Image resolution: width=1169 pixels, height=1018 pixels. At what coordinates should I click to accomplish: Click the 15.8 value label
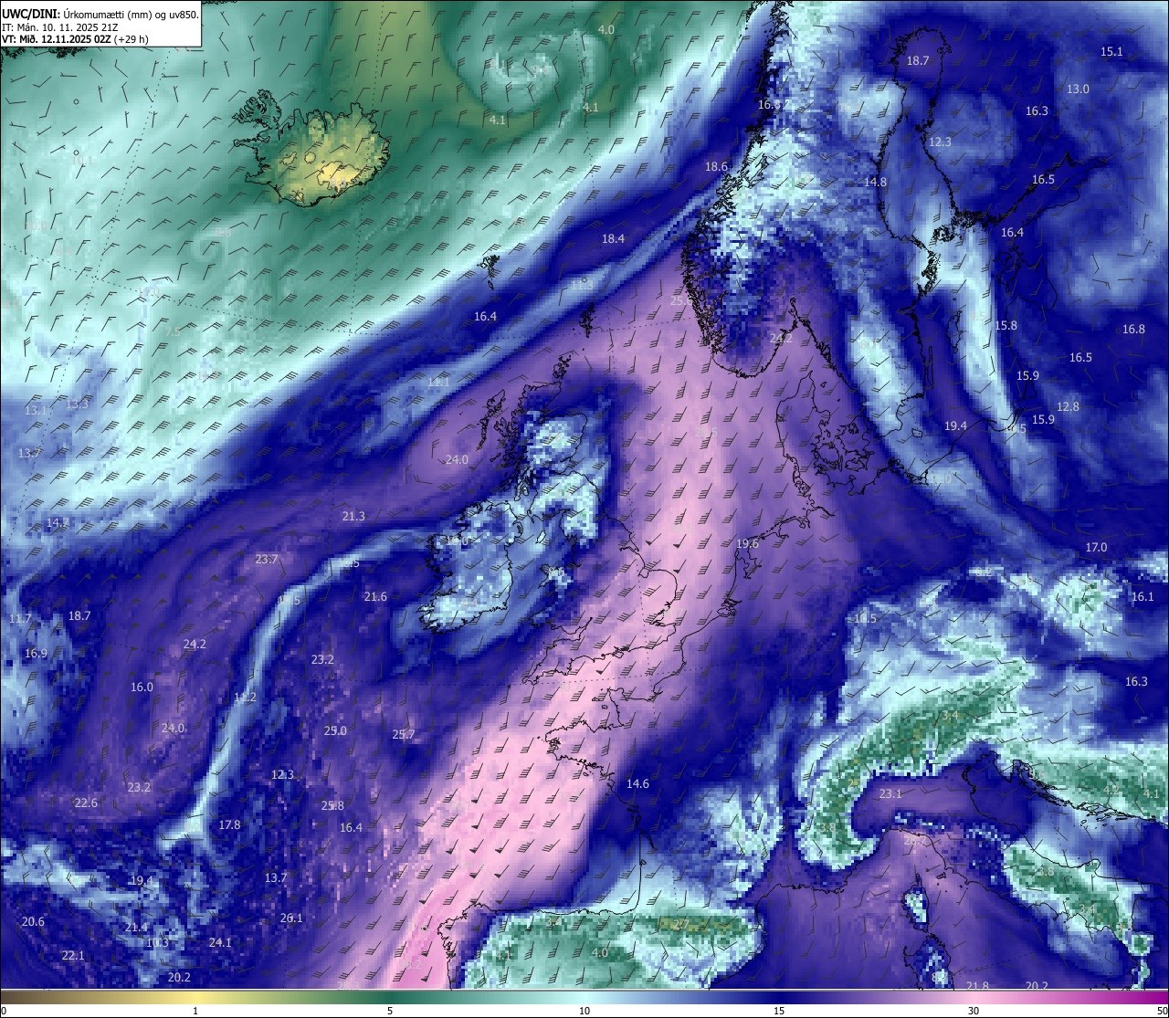coord(1006,326)
